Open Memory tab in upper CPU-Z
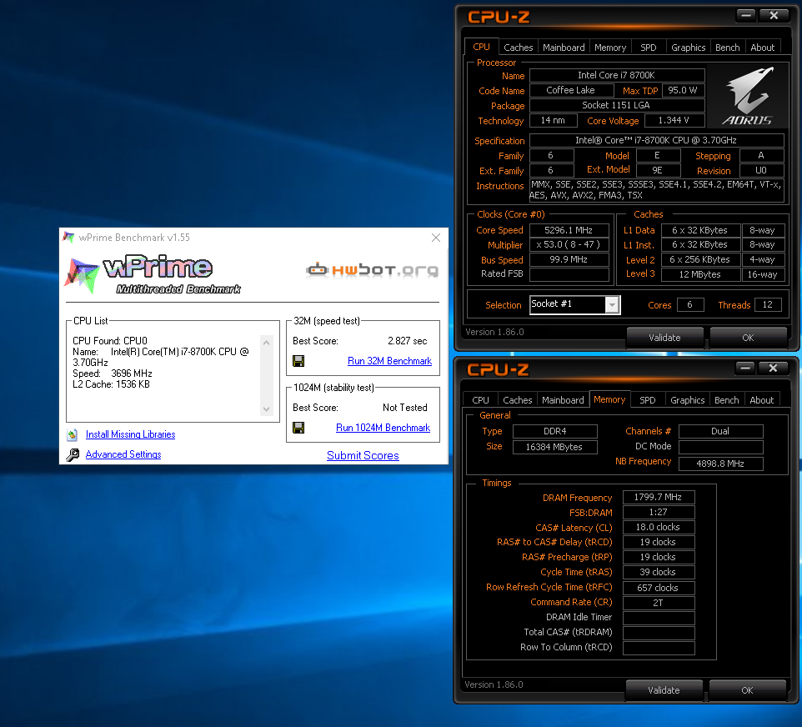Image resolution: width=802 pixels, height=727 pixels. tap(610, 48)
